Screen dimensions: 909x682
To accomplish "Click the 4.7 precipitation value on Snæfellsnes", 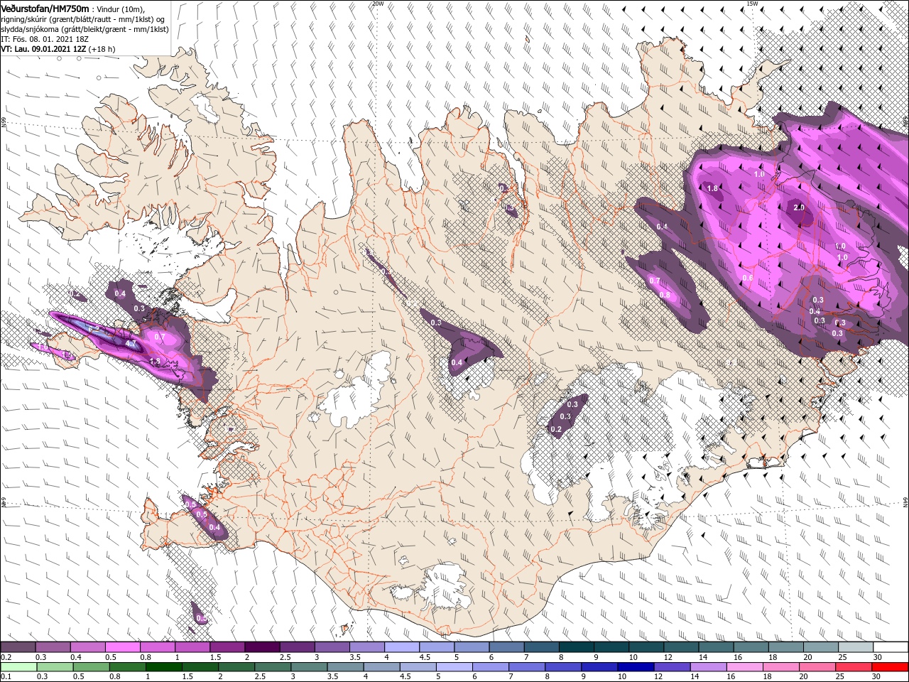I will click(x=131, y=344).
